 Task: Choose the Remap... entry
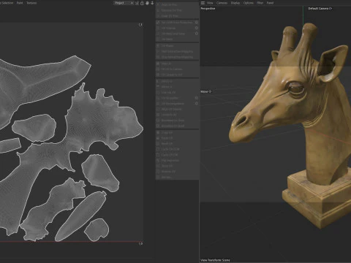point(177,178)
